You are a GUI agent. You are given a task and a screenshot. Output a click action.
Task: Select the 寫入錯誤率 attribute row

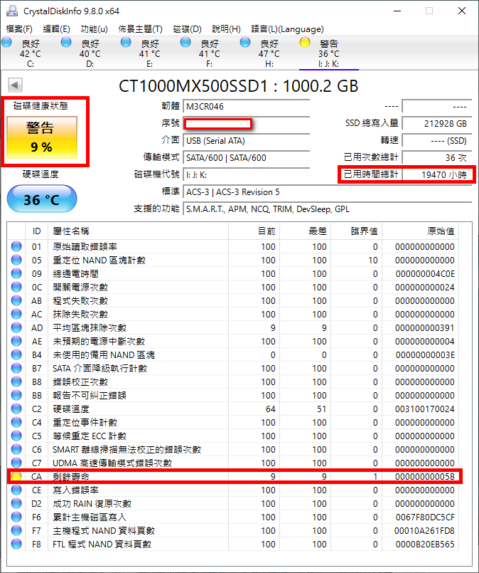[233, 490]
